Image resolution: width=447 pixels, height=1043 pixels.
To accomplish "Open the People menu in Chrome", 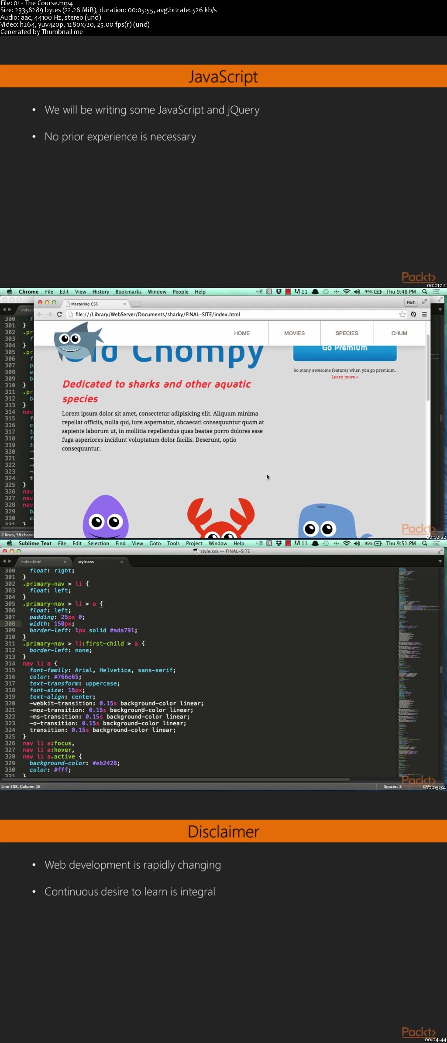I will point(180,291).
